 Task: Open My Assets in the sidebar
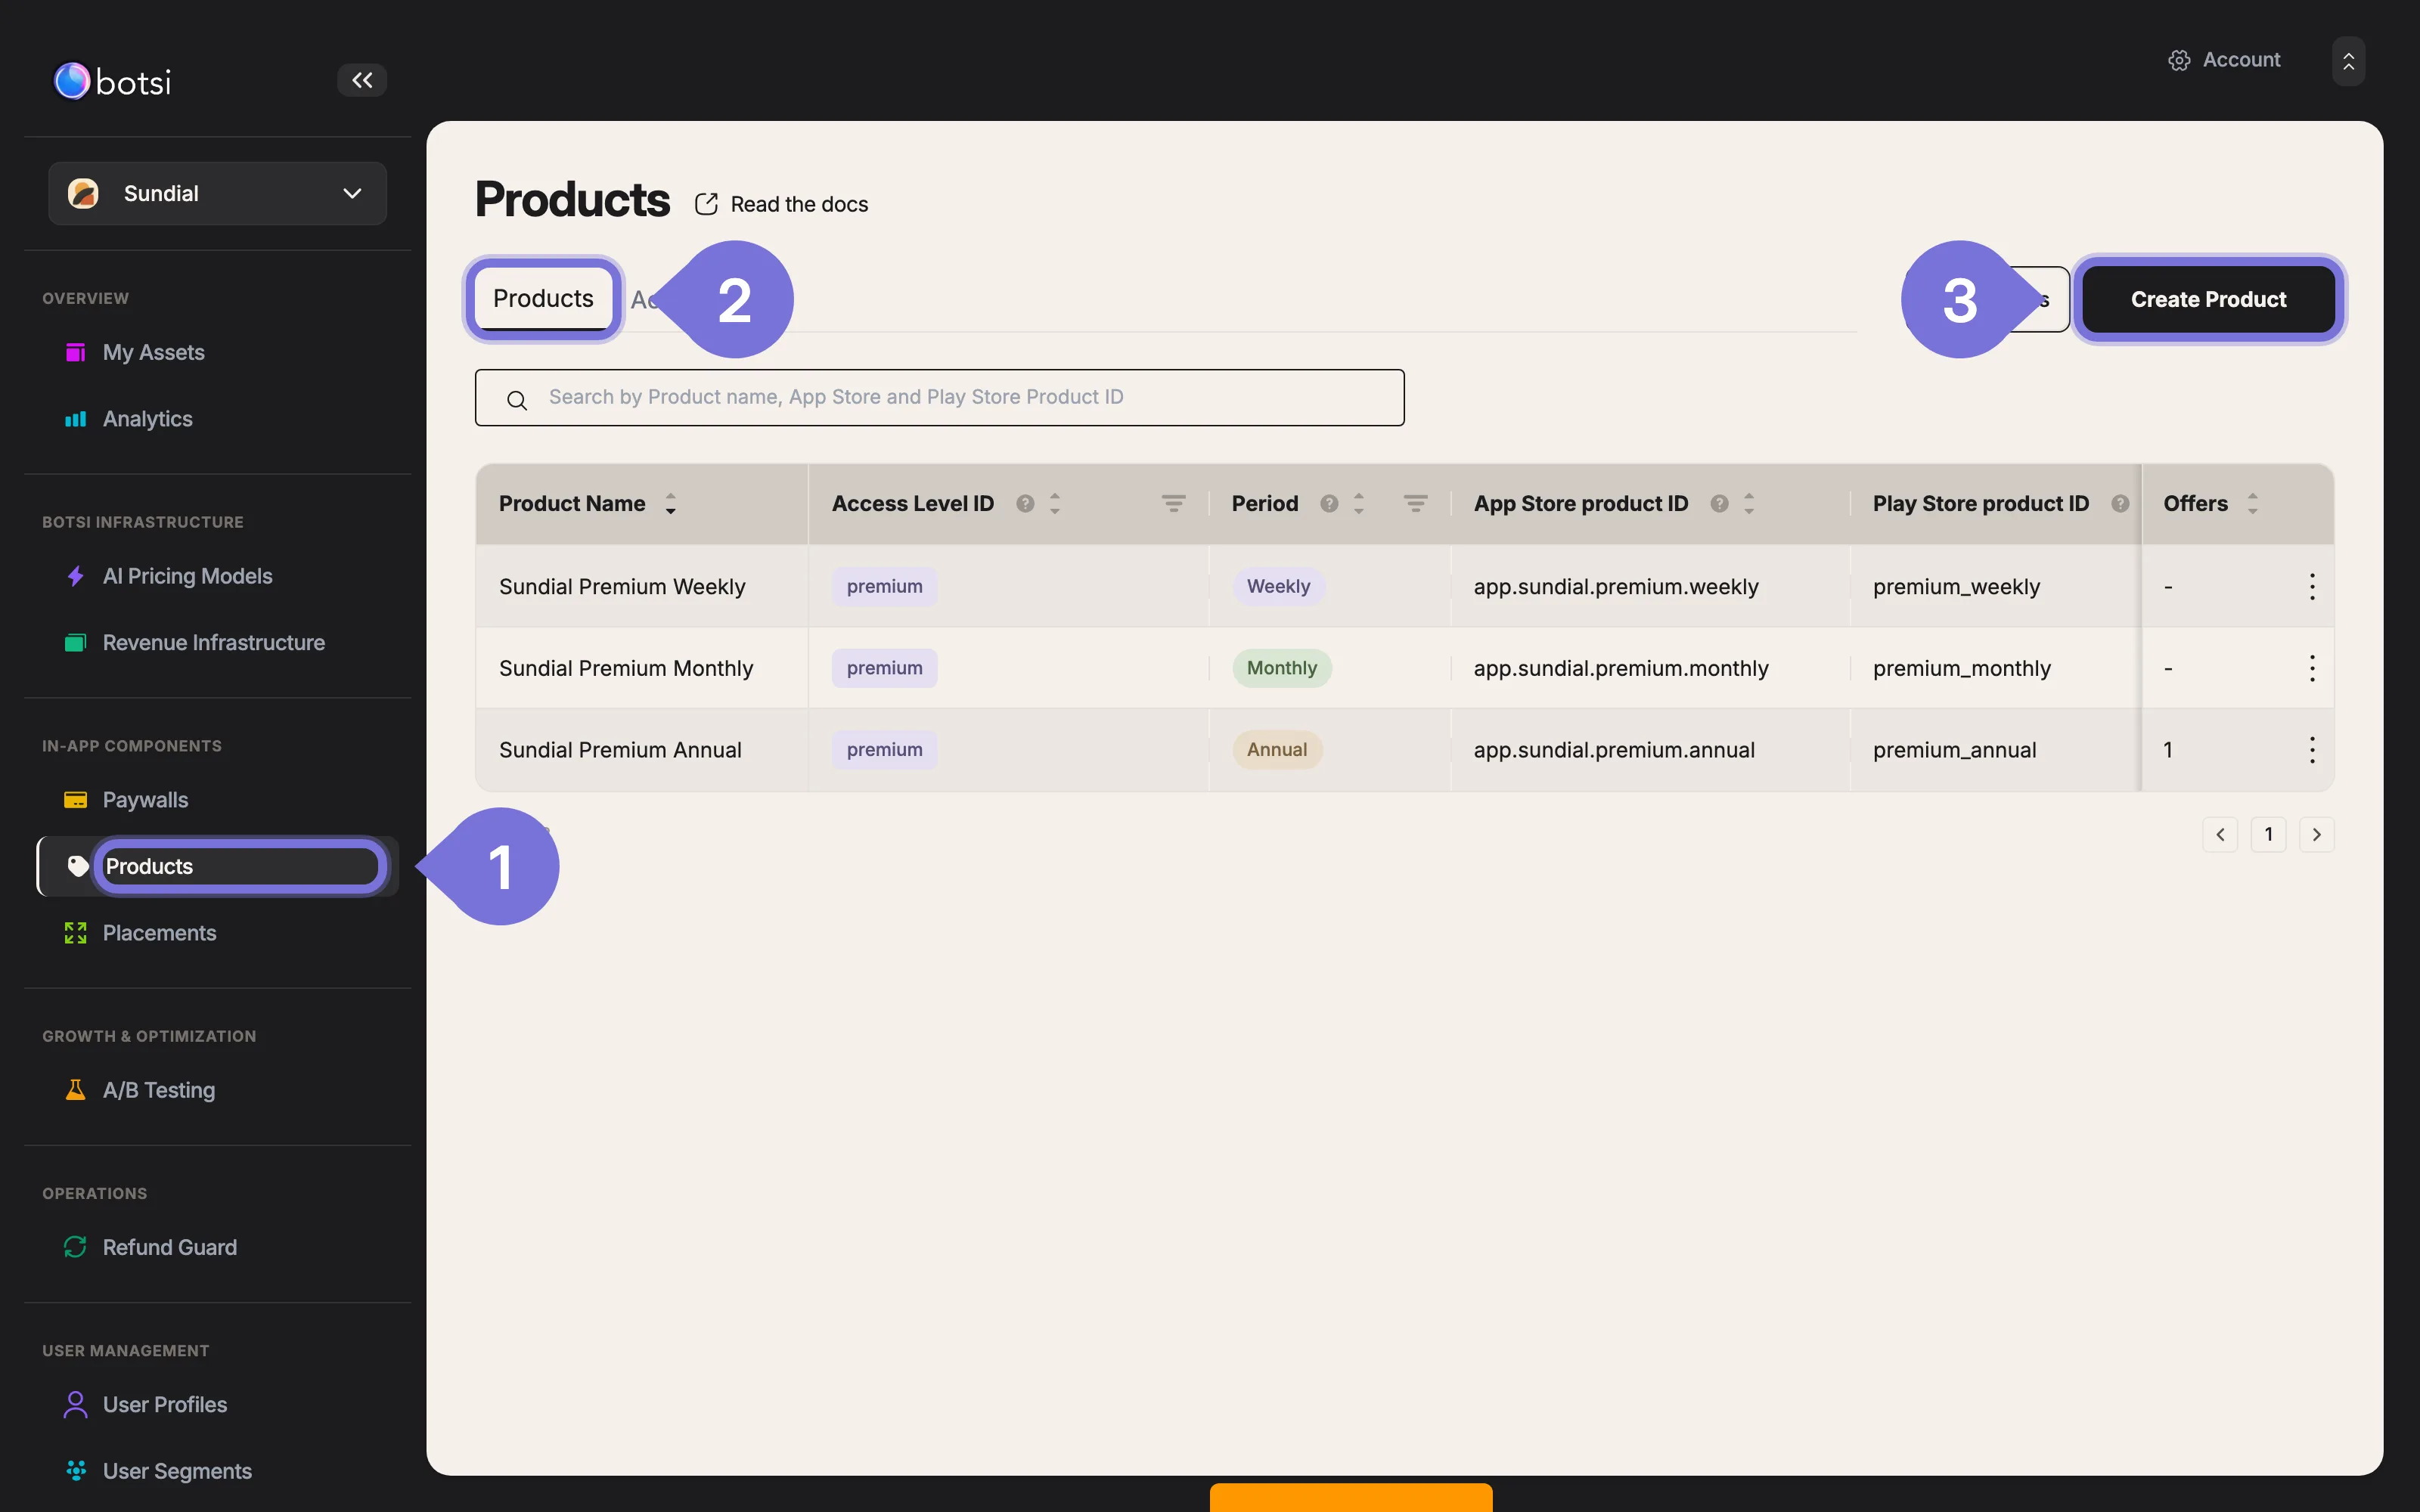coord(153,352)
